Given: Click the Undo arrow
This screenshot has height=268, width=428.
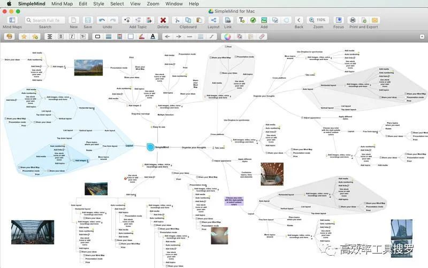Looking at the screenshot, I should click(103, 20).
